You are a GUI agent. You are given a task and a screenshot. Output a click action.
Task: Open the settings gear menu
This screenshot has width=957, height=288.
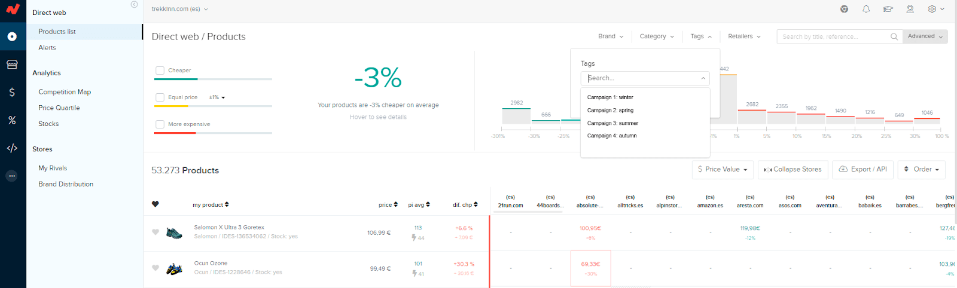tap(936, 9)
